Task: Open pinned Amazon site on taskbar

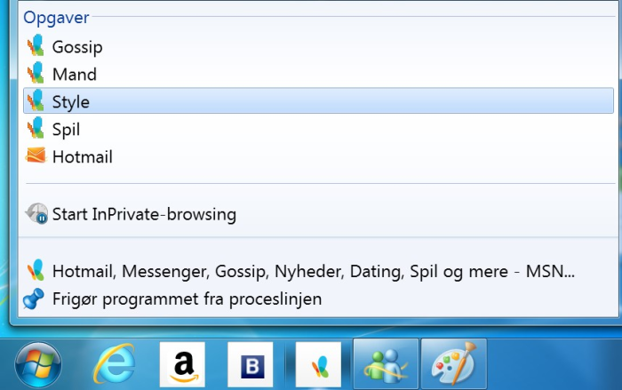Action: pos(182,364)
